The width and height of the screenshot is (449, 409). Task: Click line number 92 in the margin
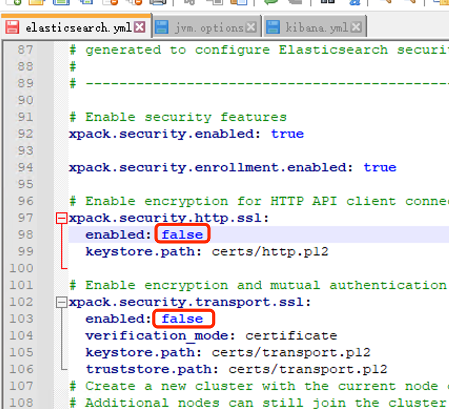tap(25, 134)
